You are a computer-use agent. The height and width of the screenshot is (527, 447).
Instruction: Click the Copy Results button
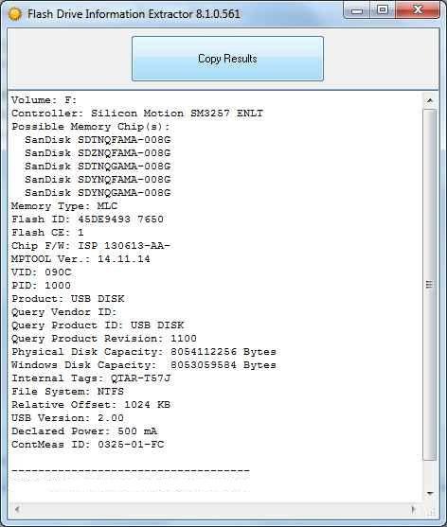pyautogui.click(x=227, y=59)
